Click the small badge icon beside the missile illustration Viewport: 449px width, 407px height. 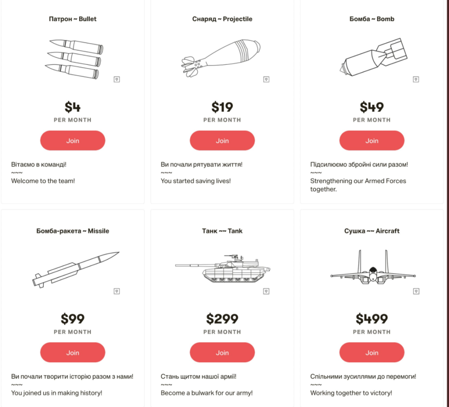tap(117, 292)
